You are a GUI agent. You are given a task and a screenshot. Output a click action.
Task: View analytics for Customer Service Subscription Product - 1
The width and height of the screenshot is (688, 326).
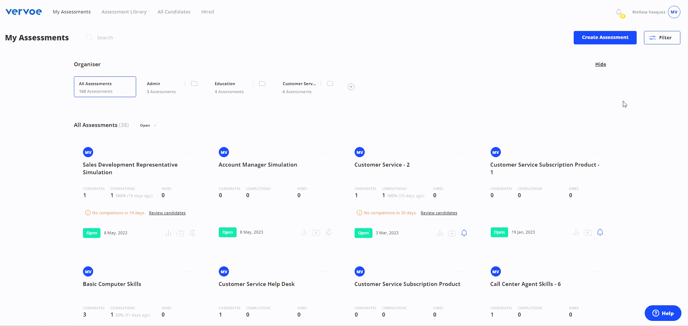coord(576,232)
